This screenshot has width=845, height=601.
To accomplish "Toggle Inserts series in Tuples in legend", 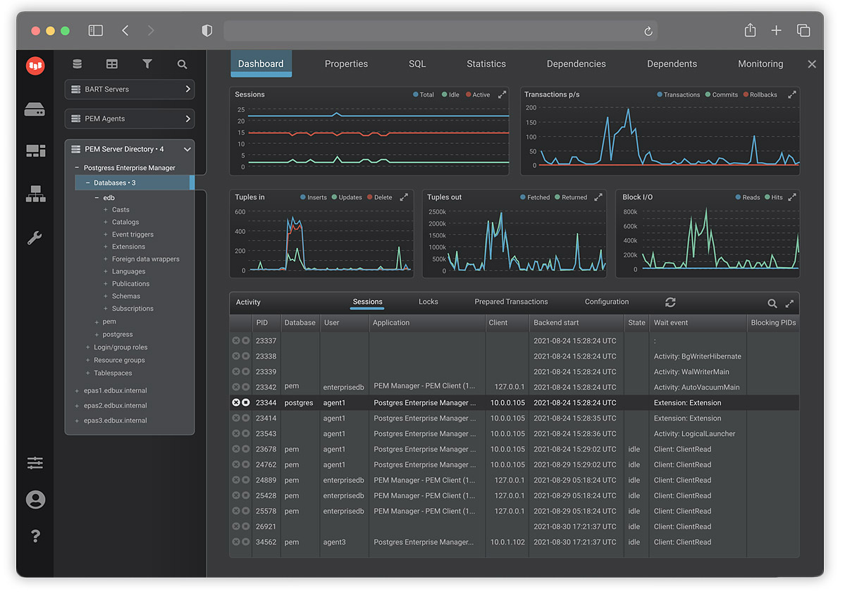I will (314, 198).
